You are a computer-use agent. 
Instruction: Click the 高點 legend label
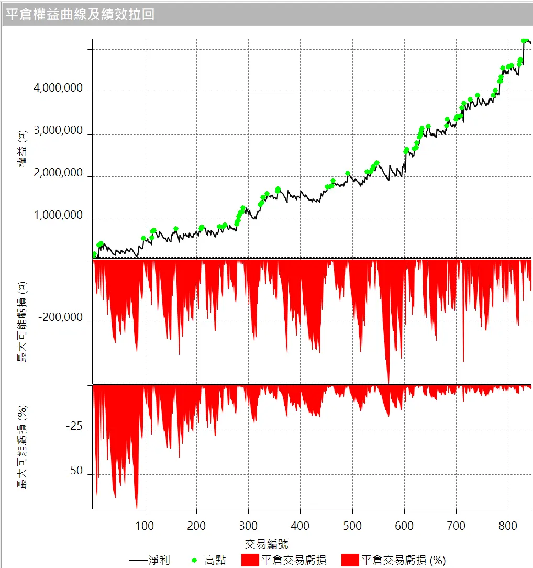click(215, 560)
